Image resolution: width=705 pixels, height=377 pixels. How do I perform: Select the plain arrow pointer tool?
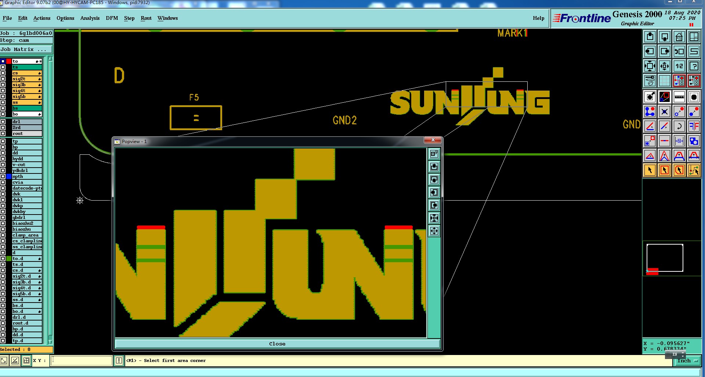click(650, 170)
